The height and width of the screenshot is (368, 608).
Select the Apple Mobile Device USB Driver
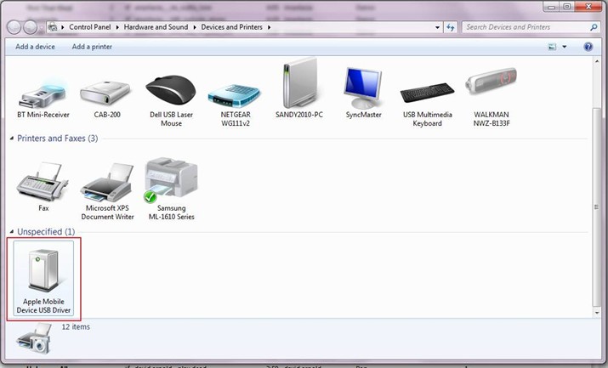43,278
